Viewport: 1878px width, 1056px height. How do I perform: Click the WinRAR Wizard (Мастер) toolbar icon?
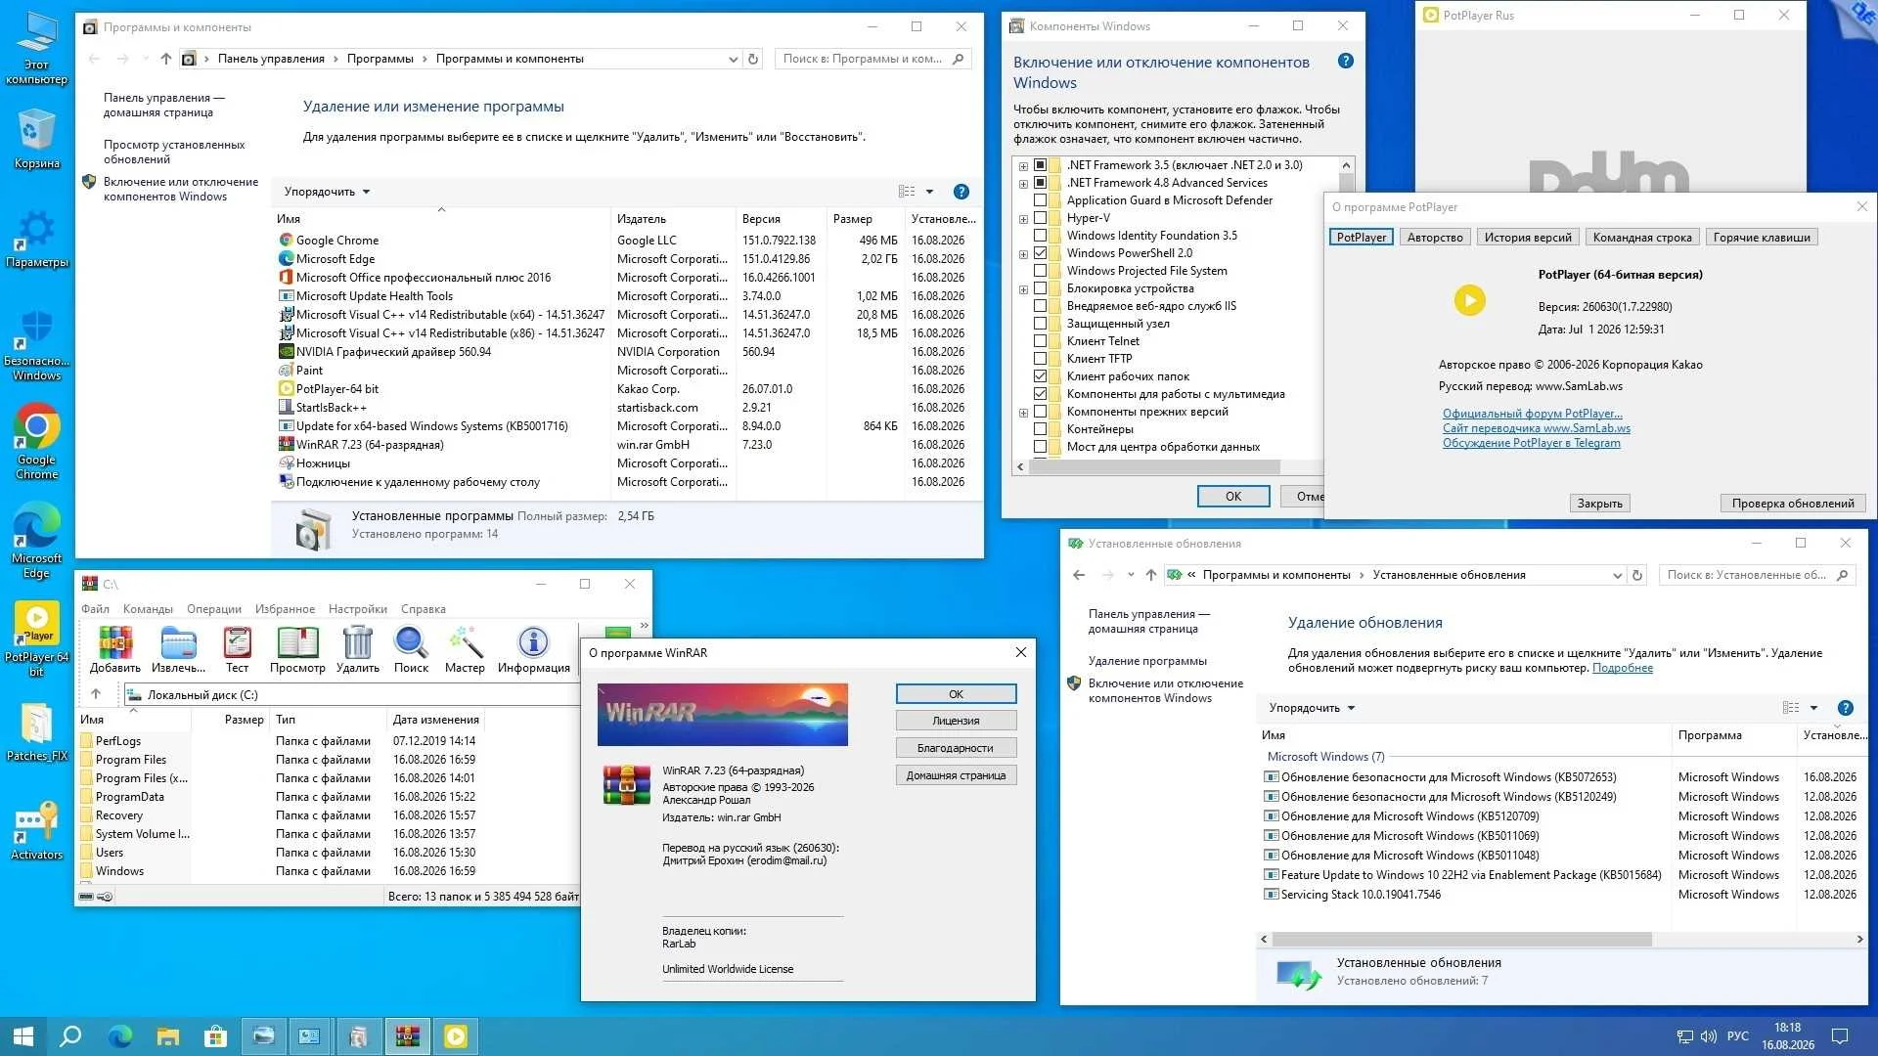(465, 649)
